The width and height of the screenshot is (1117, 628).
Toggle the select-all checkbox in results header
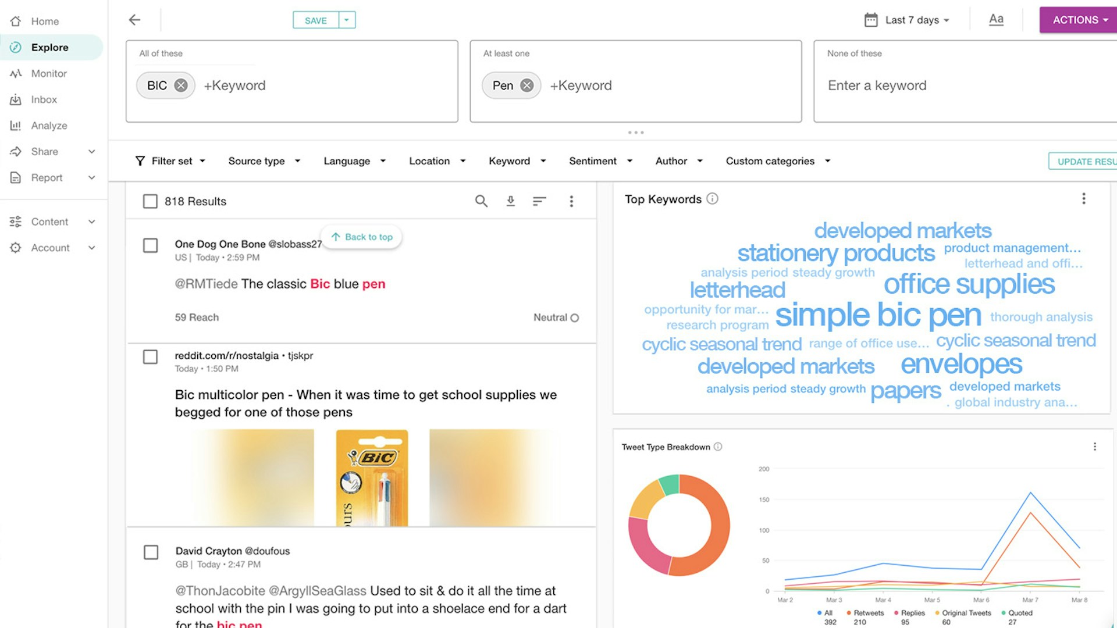tap(150, 201)
